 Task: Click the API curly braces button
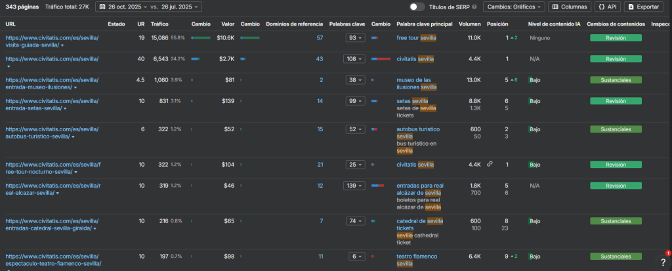coord(608,7)
